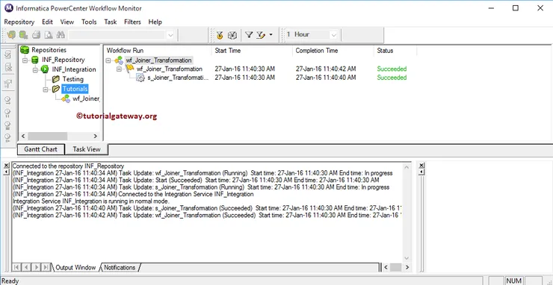Open the Help menu
Viewport: 553px width, 285px height.
point(155,22)
